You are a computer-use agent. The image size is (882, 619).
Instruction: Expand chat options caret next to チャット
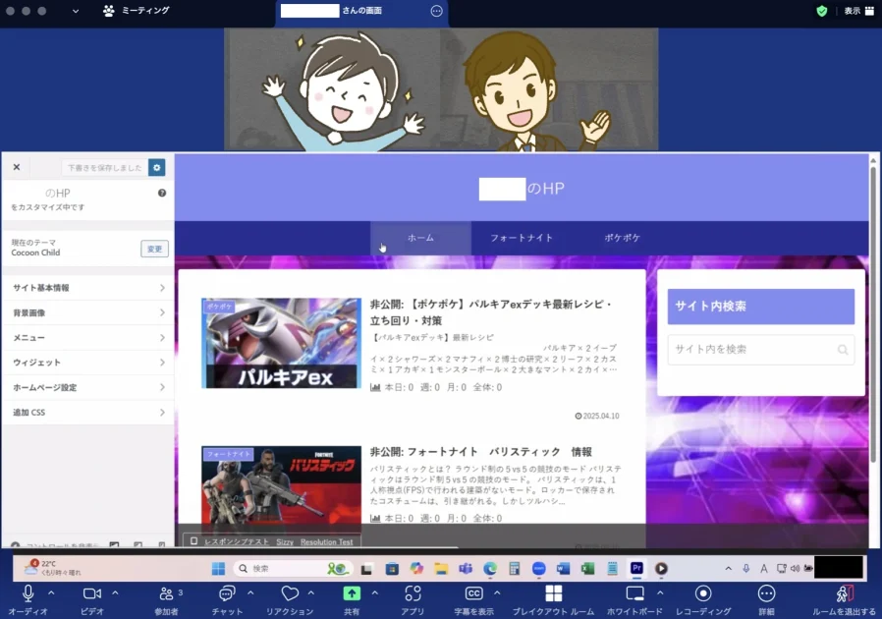(x=250, y=593)
